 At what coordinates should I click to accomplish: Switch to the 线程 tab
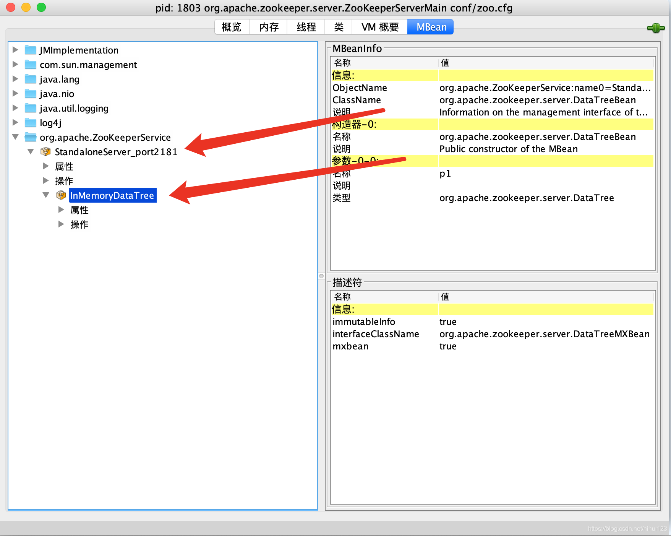pyautogui.click(x=306, y=27)
